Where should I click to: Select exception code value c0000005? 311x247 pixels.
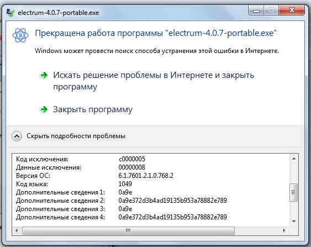click(x=132, y=159)
